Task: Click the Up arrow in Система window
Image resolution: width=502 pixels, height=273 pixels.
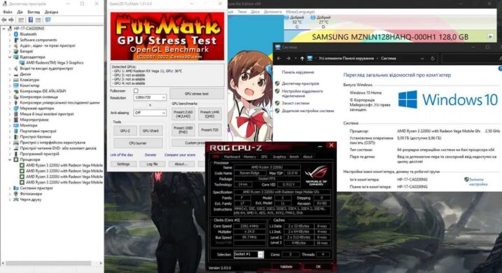Action: pos(302,59)
